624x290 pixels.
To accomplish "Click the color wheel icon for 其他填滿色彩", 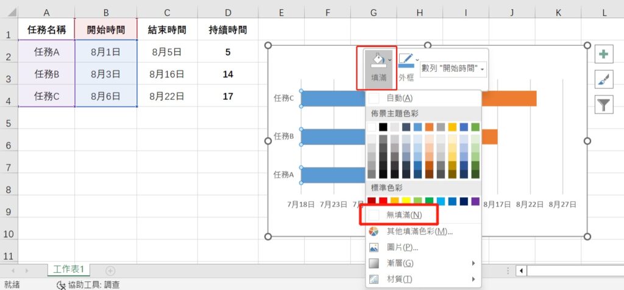I will pyautogui.click(x=374, y=232).
